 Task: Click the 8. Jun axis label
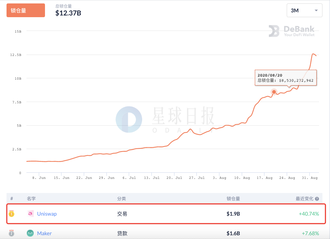click(x=39, y=178)
